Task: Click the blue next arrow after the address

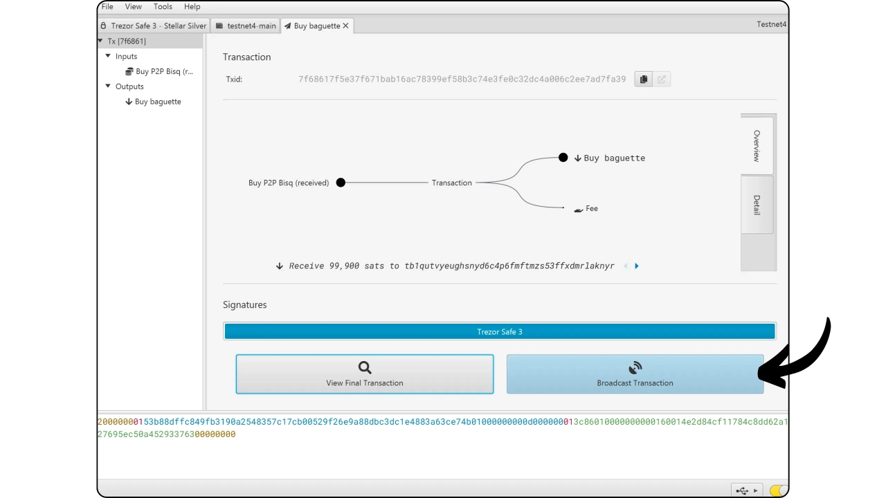Action: pos(637,266)
